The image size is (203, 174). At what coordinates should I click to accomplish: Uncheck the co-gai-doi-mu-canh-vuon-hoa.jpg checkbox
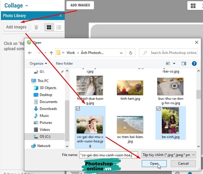tap(78, 109)
